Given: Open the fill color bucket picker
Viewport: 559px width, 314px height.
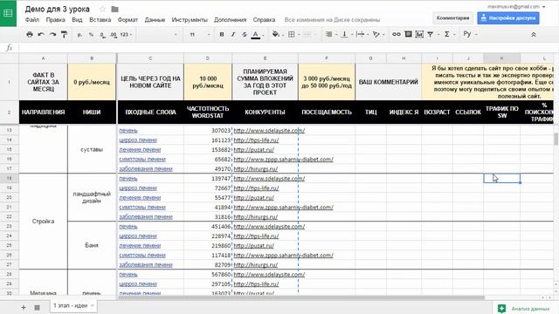Looking at the screenshot, I should (278, 35).
